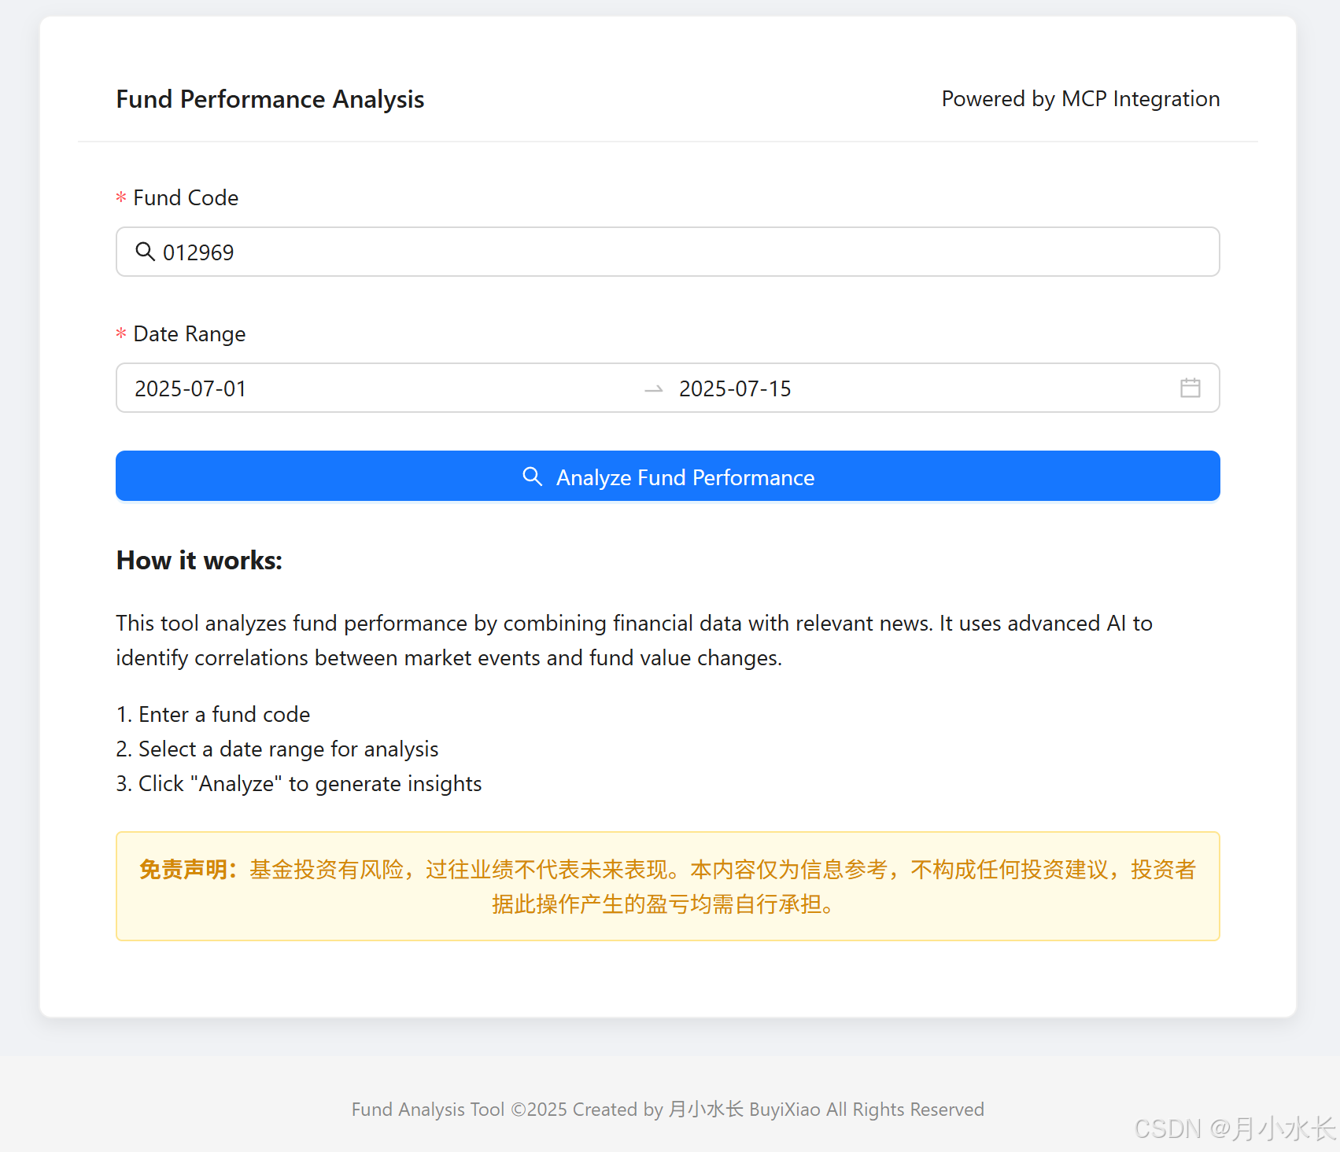Click the step "3. Click Analyze to generate insights"

pos(299,784)
